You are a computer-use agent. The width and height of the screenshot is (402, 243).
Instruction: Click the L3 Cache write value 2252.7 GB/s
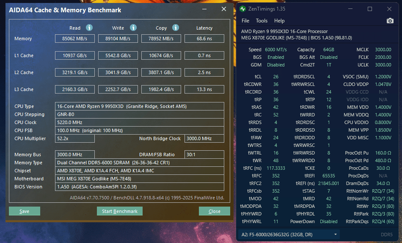point(118,89)
